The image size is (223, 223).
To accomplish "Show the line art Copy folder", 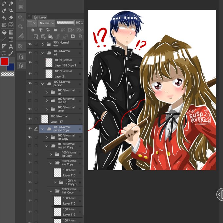I will (30, 146).
